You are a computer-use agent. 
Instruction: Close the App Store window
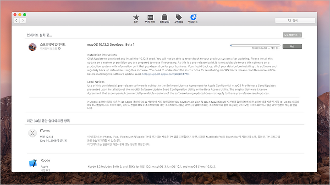pyautogui.click(x=15, y=15)
